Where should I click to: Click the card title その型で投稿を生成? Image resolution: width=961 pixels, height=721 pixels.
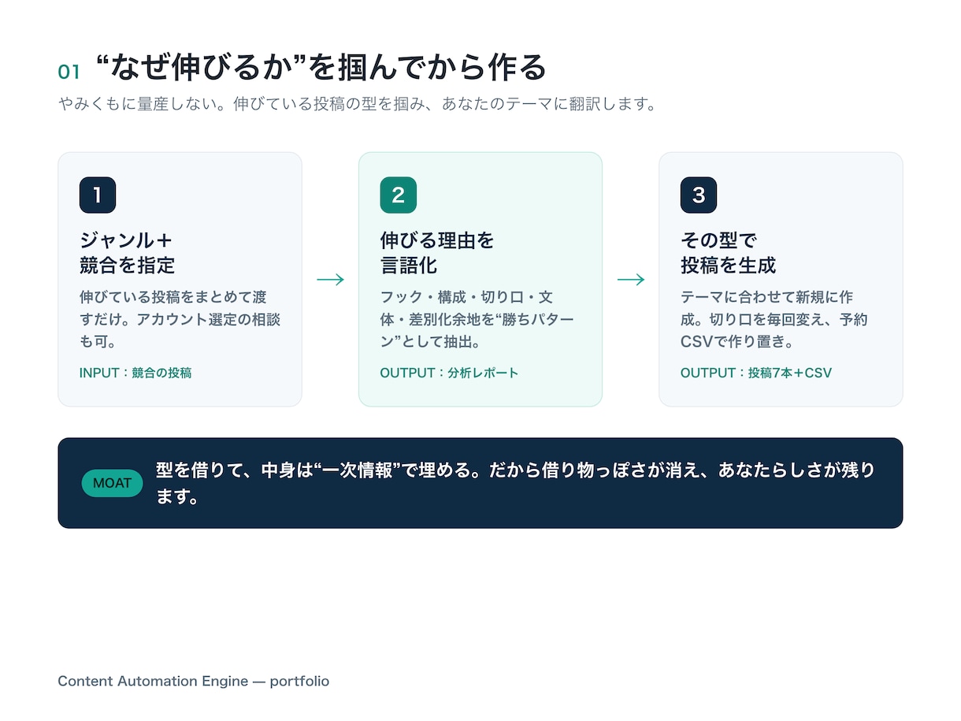pos(729,252)
